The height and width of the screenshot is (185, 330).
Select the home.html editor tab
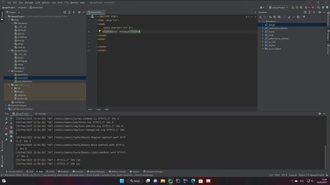click(x=96, y=12)
